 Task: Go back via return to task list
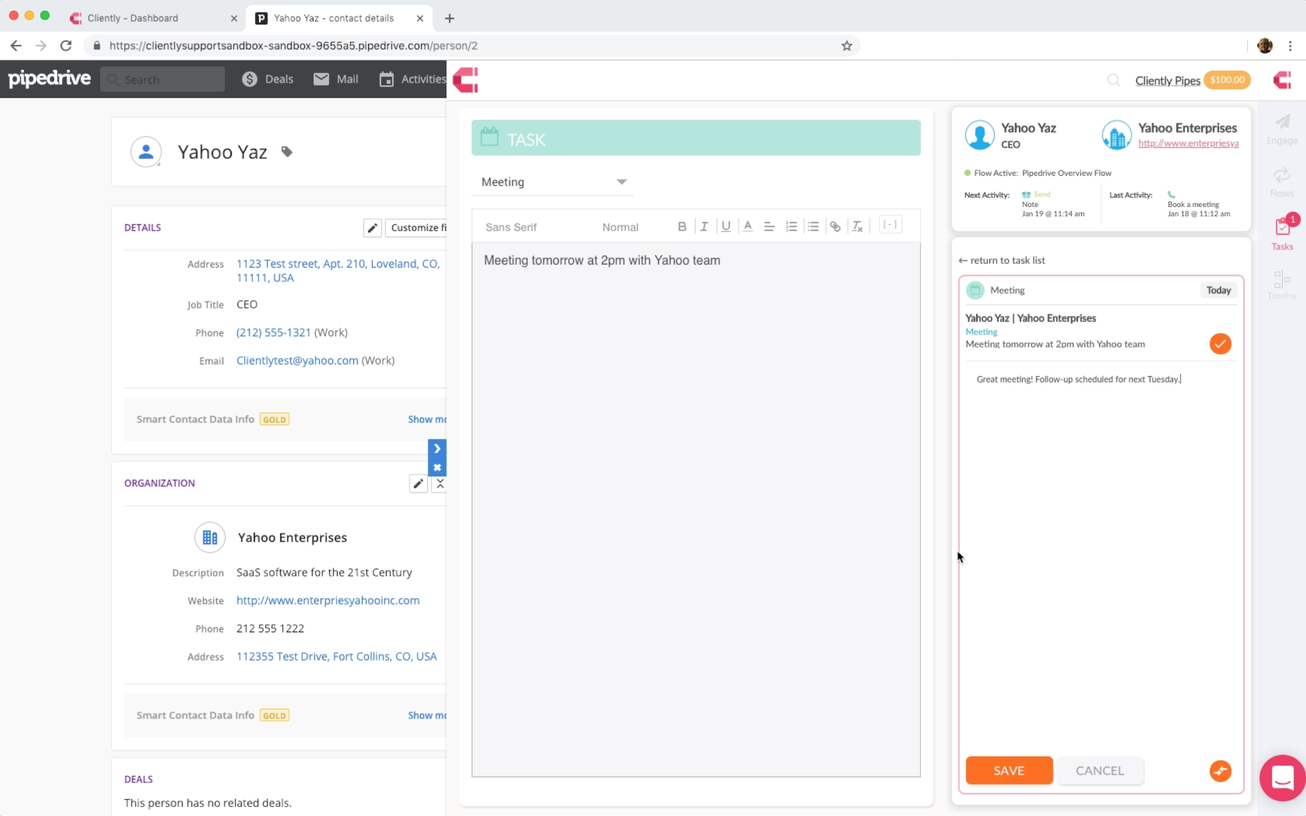coord(1001,260)
